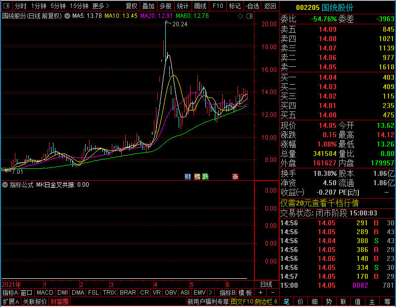Open the 图文F10 page
The image size is (396, 307).
[242, 302]
